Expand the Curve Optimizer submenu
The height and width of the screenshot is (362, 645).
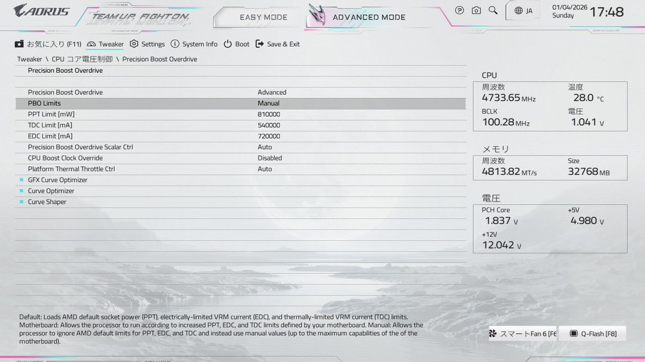(x=51, y=191)
